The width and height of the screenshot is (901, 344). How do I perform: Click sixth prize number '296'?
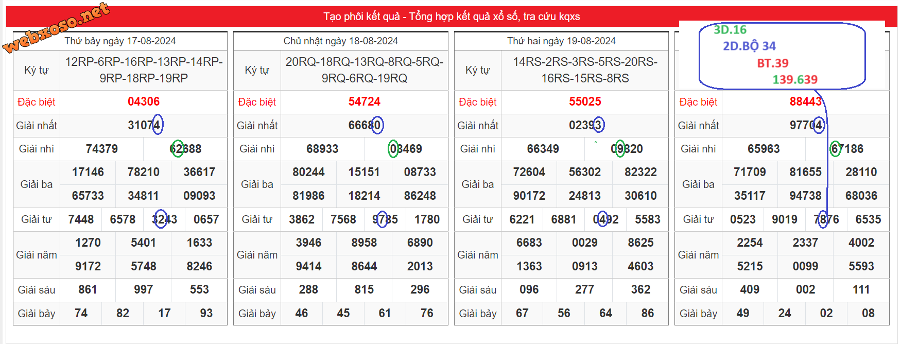pyautogui.click(x=420, y=290)
